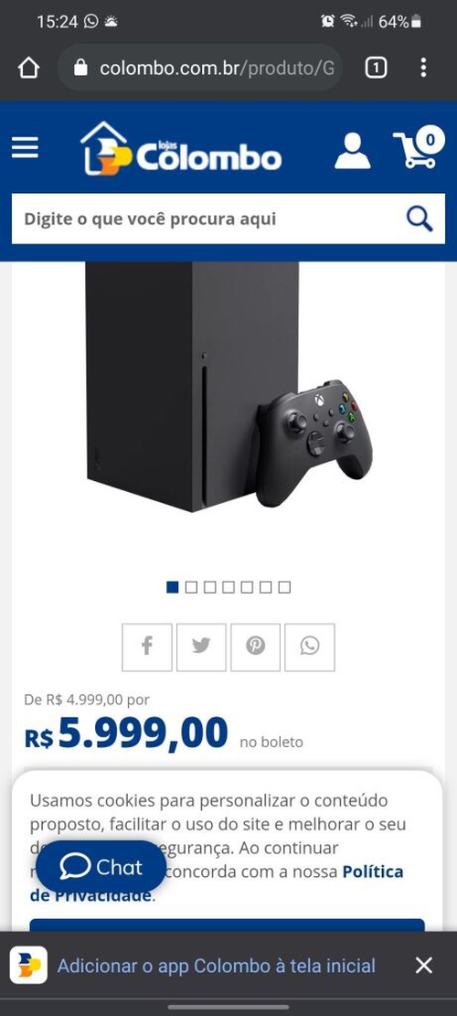Open the Política de Privacidade link
The width and height of the screenshot is (457, 1016).
[217, 883]
